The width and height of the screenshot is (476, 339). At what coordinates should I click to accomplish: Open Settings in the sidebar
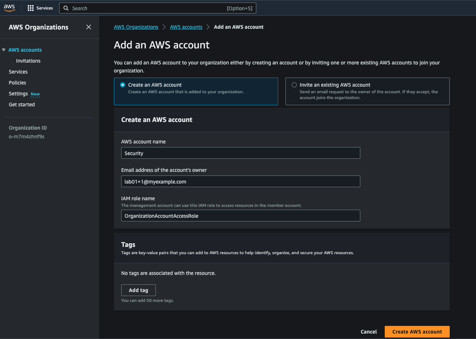[18, 94]
